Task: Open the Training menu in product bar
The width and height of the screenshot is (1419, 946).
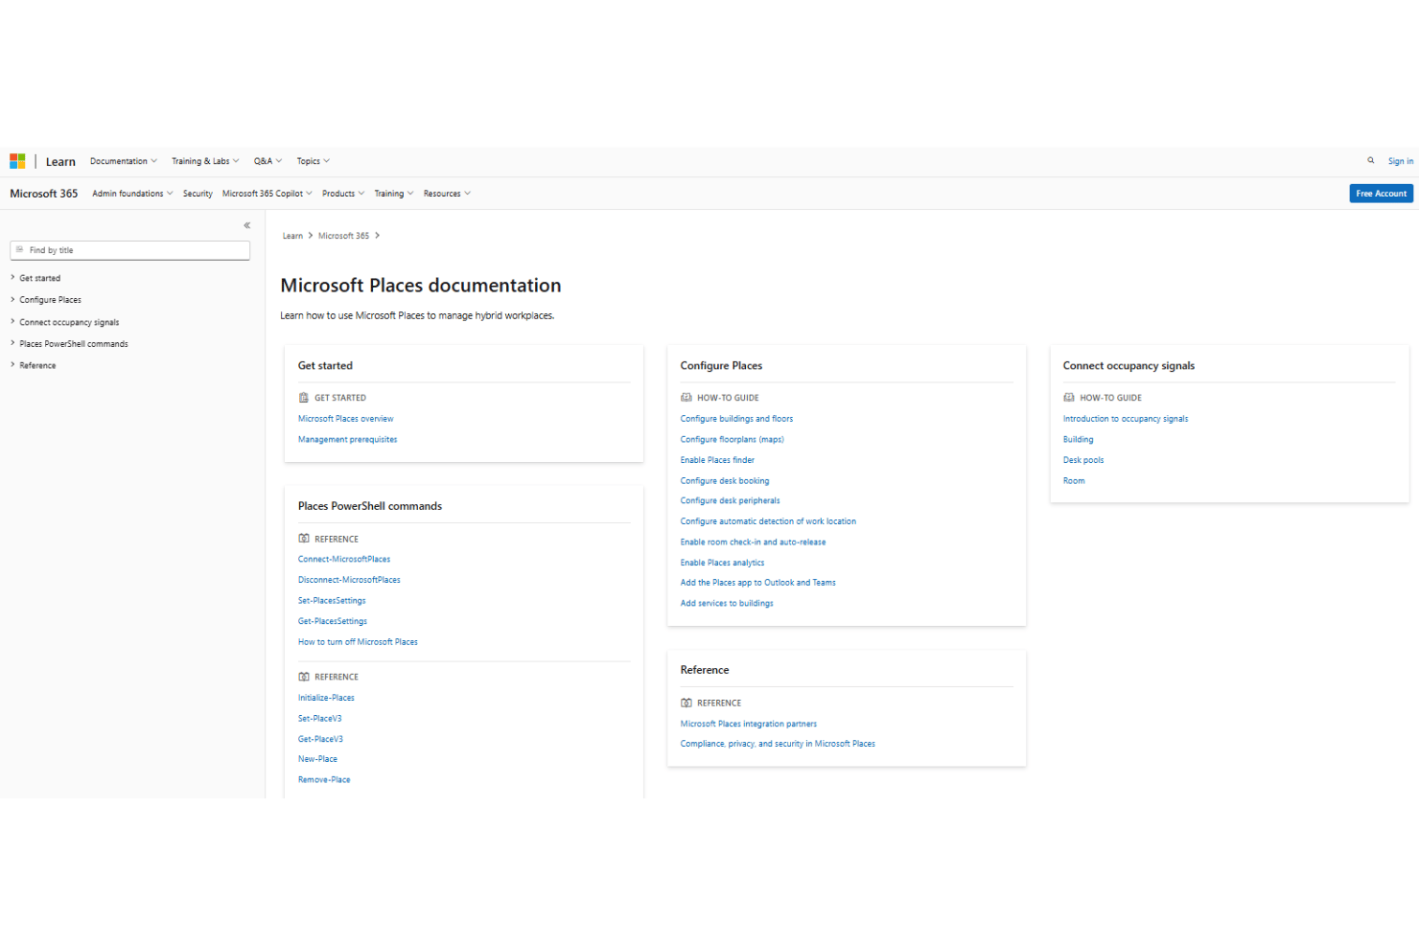Action: click(x=394, y=194)
